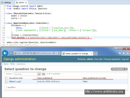The image size is (130, 98).
Task: Click the Go action button
Action: click(43, 74)
